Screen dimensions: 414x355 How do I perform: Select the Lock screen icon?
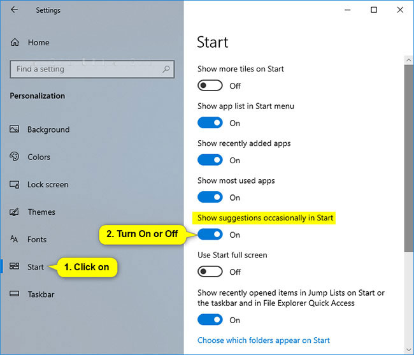14,184
